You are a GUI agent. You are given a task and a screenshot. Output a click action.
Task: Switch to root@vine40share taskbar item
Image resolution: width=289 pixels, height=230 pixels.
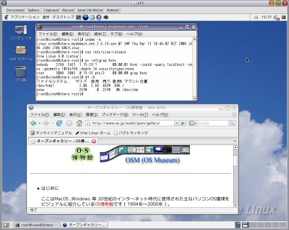36,225
